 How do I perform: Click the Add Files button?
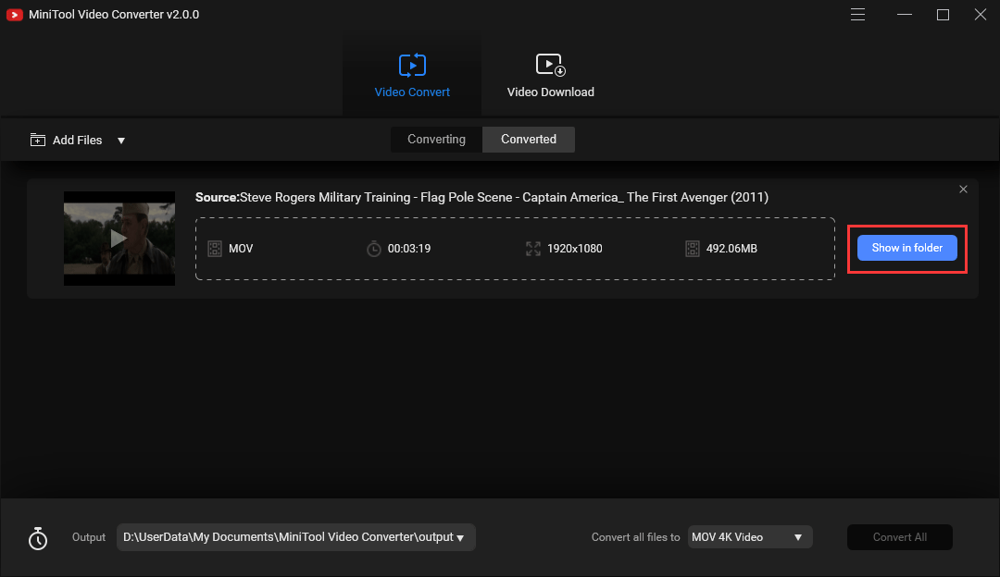coord(67,141)
